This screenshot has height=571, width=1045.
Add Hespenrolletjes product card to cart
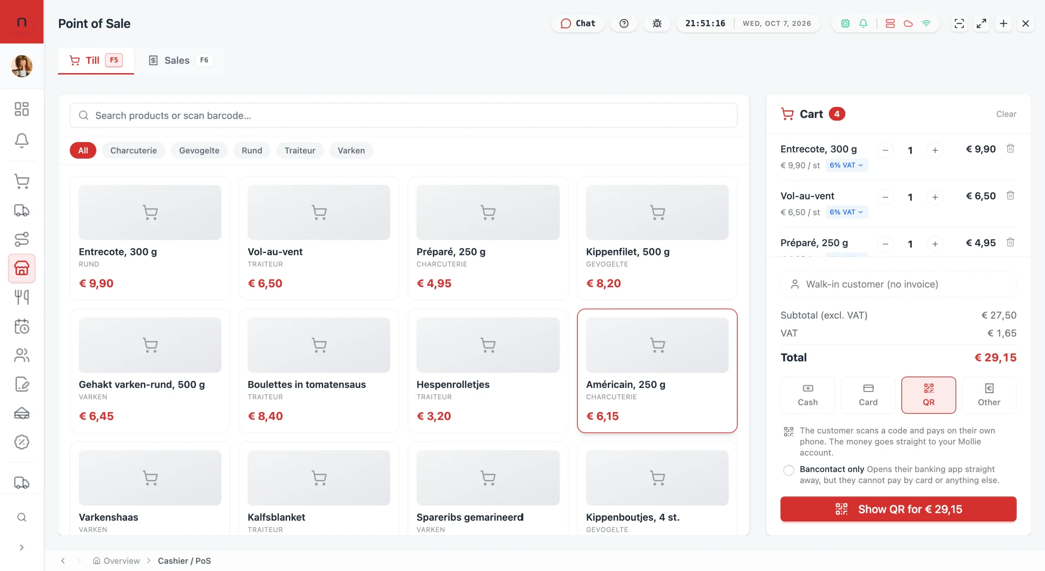(488, 371)
